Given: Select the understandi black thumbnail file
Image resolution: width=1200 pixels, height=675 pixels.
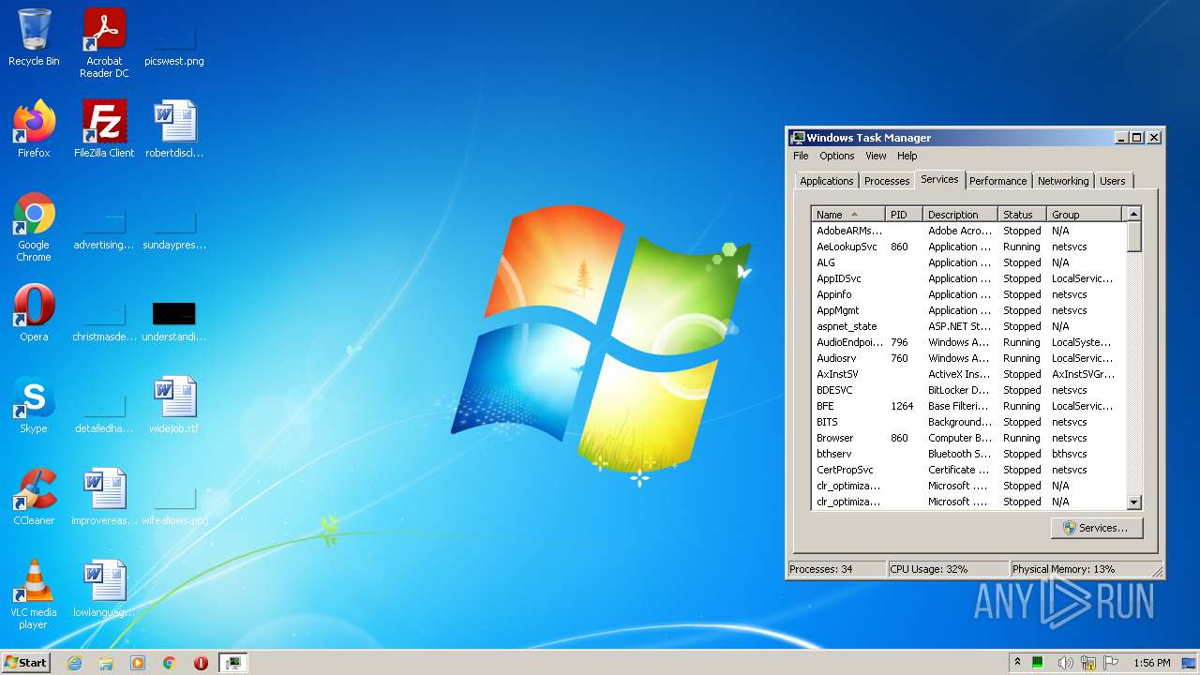Looking at the screenshot, I should [174, 319].
